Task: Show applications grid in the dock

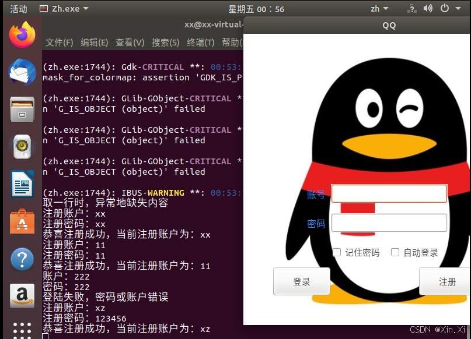Action: (22, 331)
